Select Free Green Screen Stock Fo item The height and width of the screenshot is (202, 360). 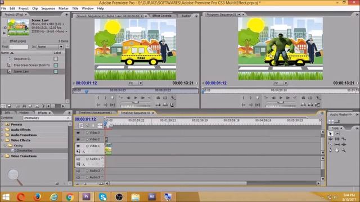click(x=31, y=65)
